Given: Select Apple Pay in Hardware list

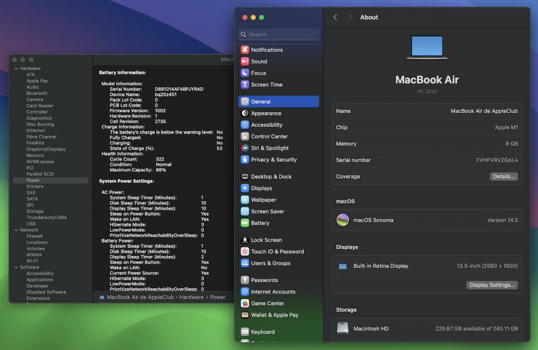Looking at the screenshot, I should [37, 81].
